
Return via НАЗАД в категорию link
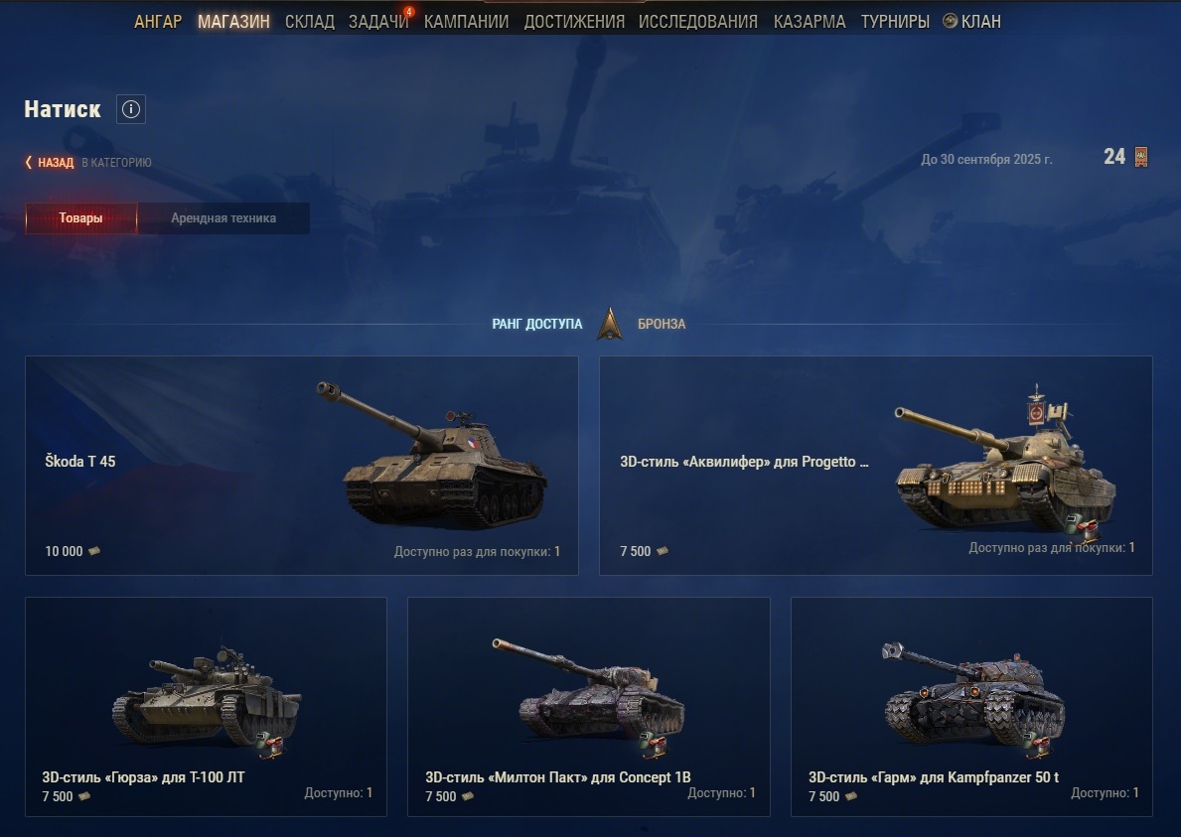(88, 162)
